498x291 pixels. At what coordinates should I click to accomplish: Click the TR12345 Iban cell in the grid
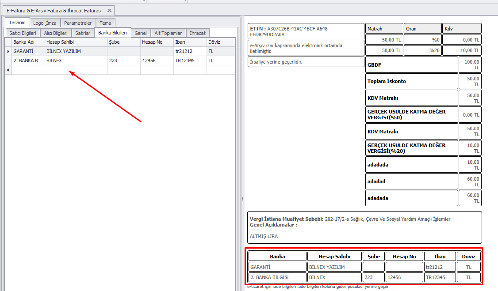click(x=190, y=60)
